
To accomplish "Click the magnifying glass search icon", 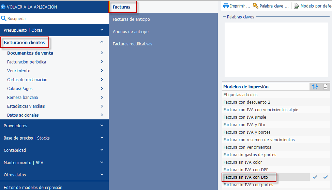I will tap(4, 18).
